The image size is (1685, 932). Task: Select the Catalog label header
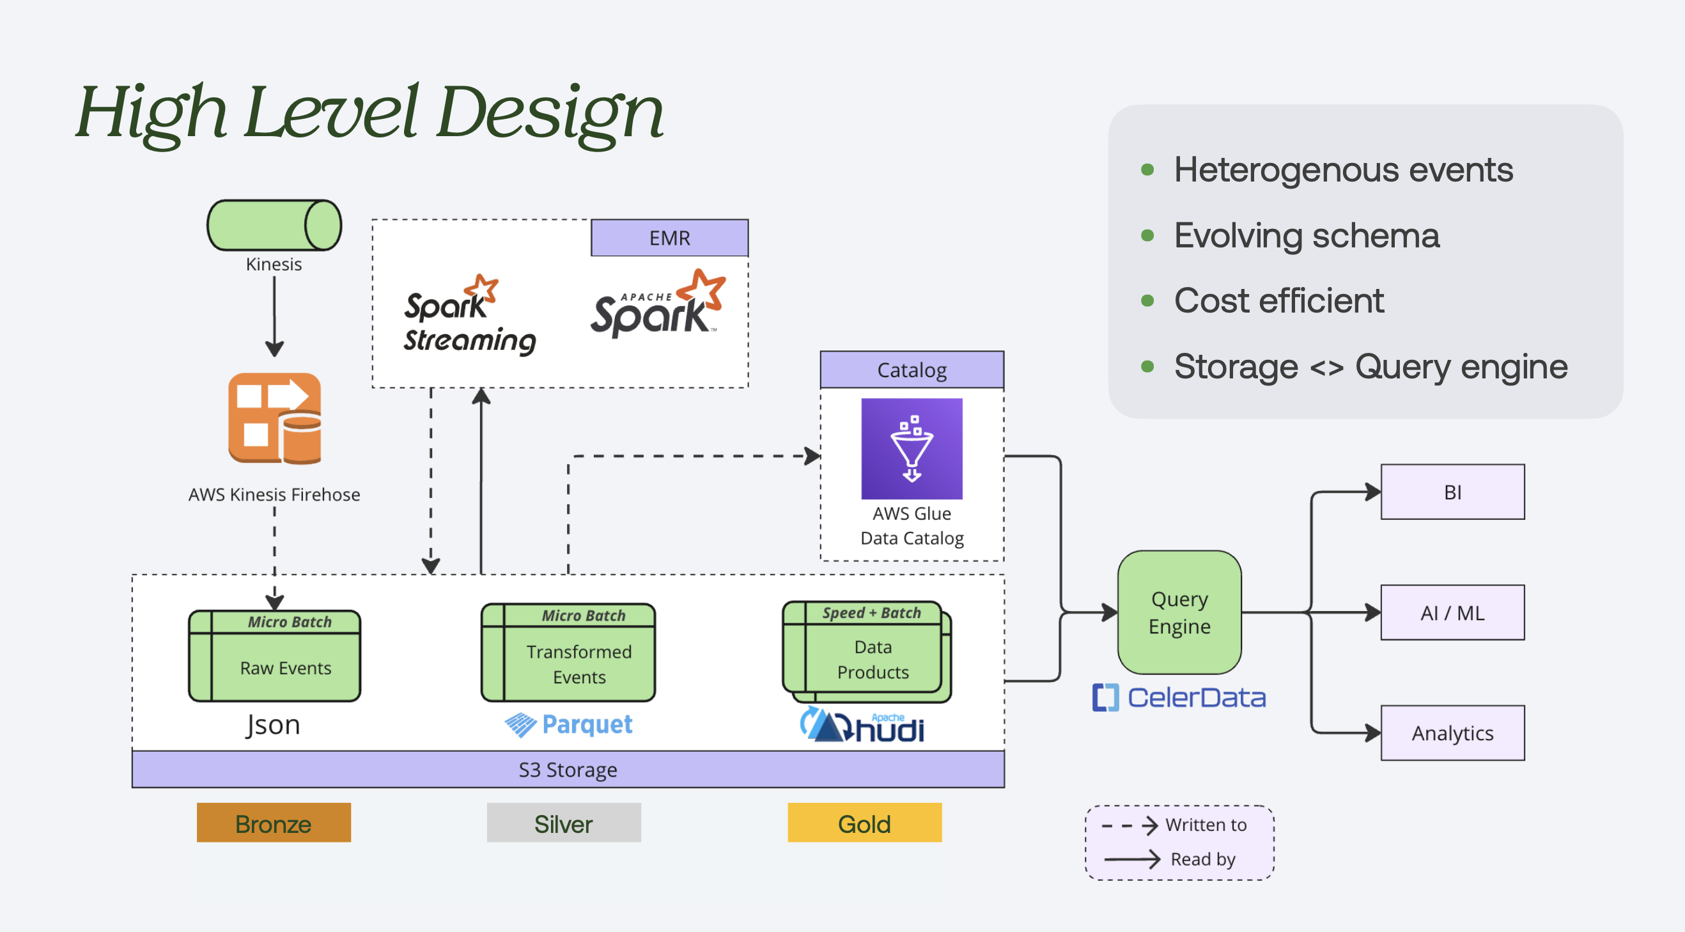(x=912, y=369)
